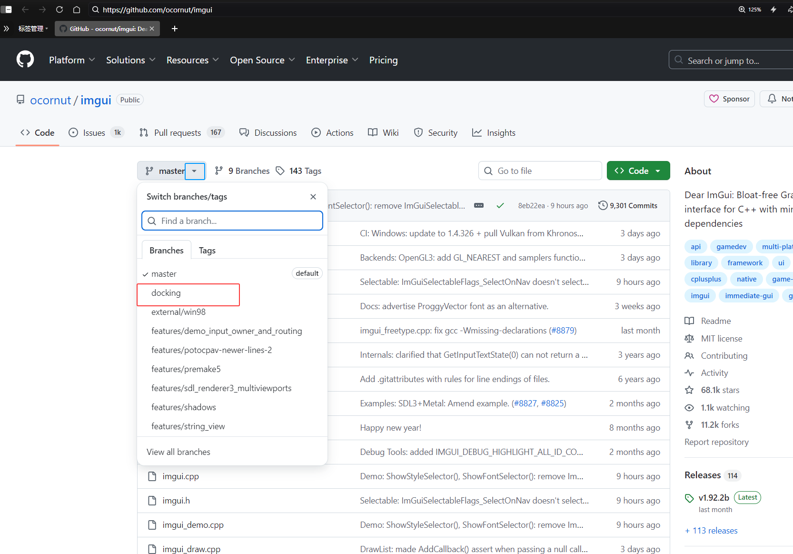Reload the page with the refresh icon

point(59,10)
